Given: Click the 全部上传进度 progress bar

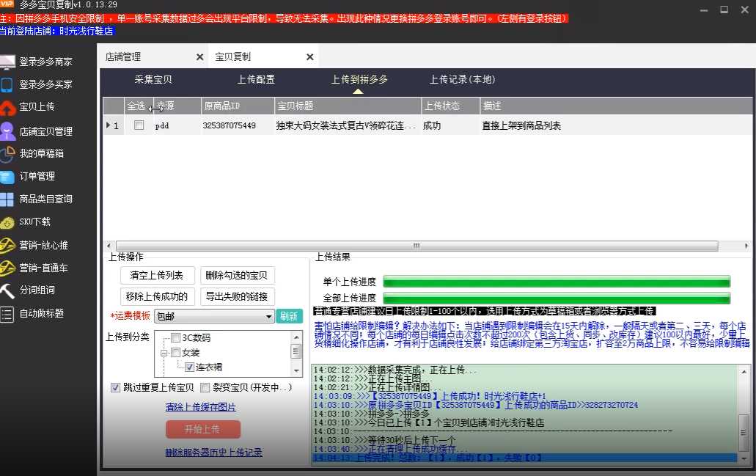Looking at the screenshot, I should pyautogui.click(x=557, y=298).
